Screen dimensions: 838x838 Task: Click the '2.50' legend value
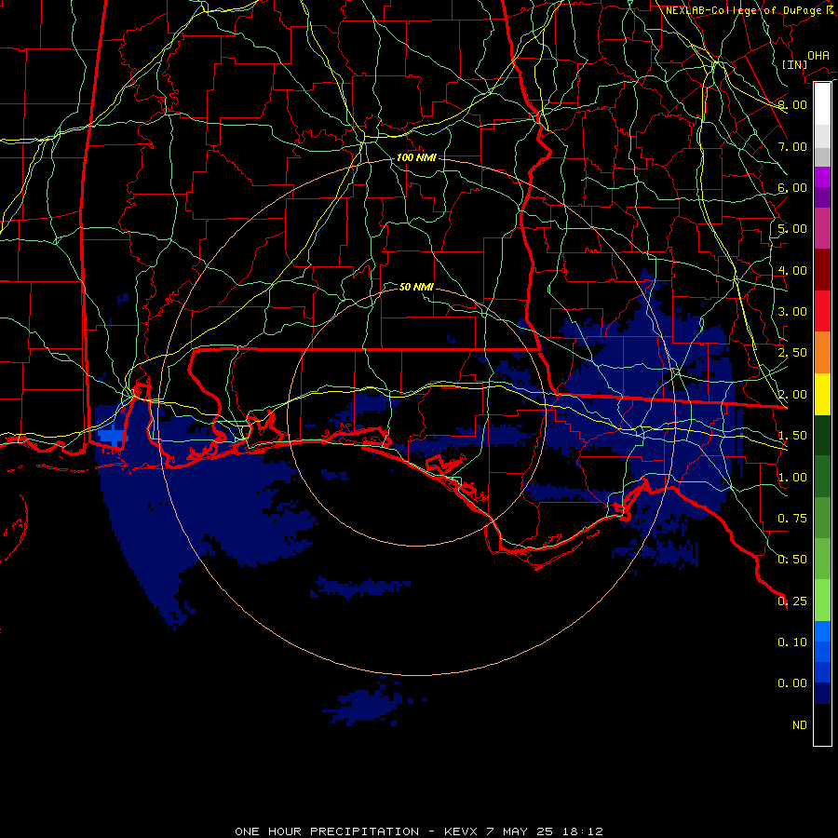pyautogui.click(x=792, y=353)
